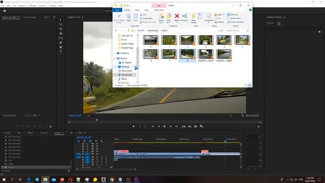This screenshot has width=325, height=183.
Task: Click Cut in Explorer ribbon
Action: [x=143, y=15]
